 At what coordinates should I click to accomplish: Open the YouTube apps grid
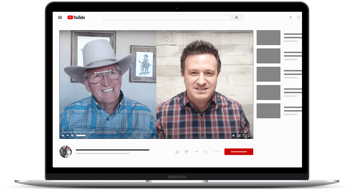coord(299,17)
